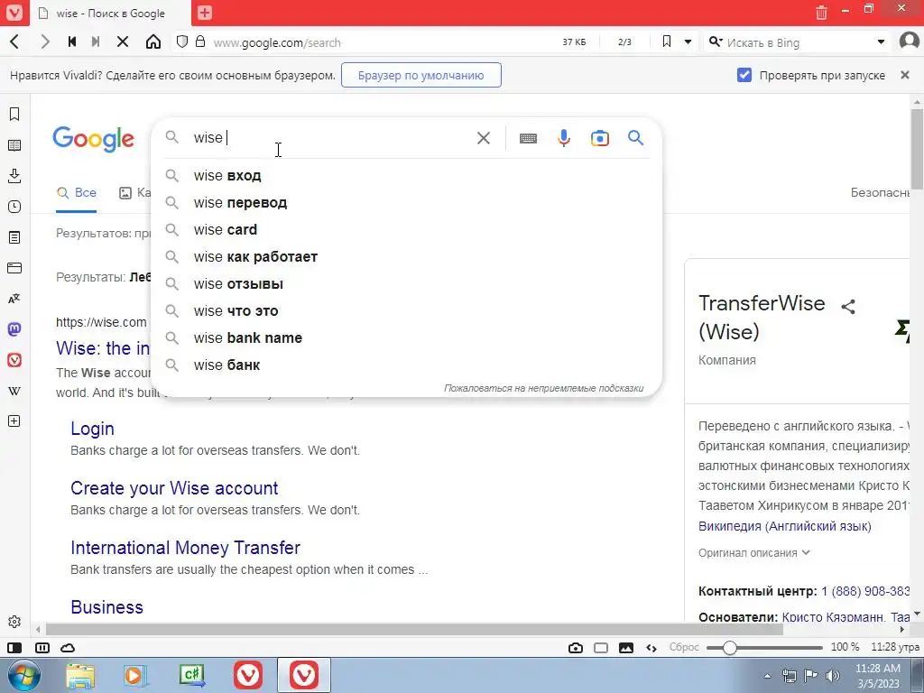Viewport: 924px width, 693px height.
Task: Toggle tab tiling in status bar
Action: click(42, 648)
